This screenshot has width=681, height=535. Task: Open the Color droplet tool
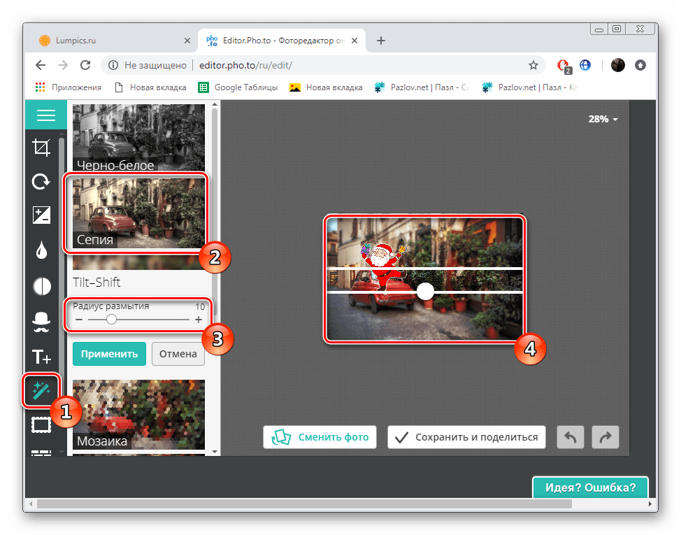click(x=42, y=250)
